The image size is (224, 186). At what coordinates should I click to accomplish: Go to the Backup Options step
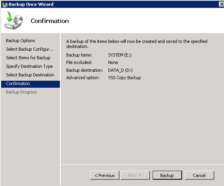pyautogui.click(x=20, y=41)
